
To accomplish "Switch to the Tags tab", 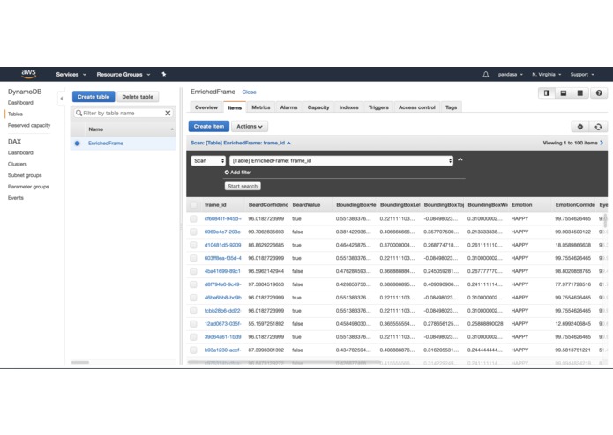I will [x=451, y=107].
